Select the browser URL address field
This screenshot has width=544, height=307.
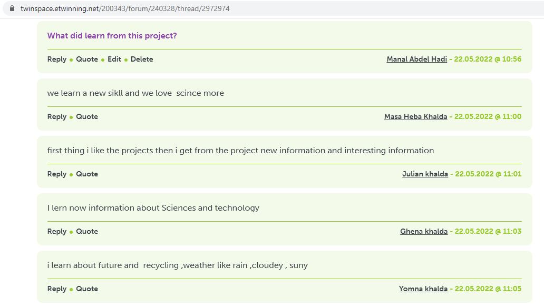(274, 8)
